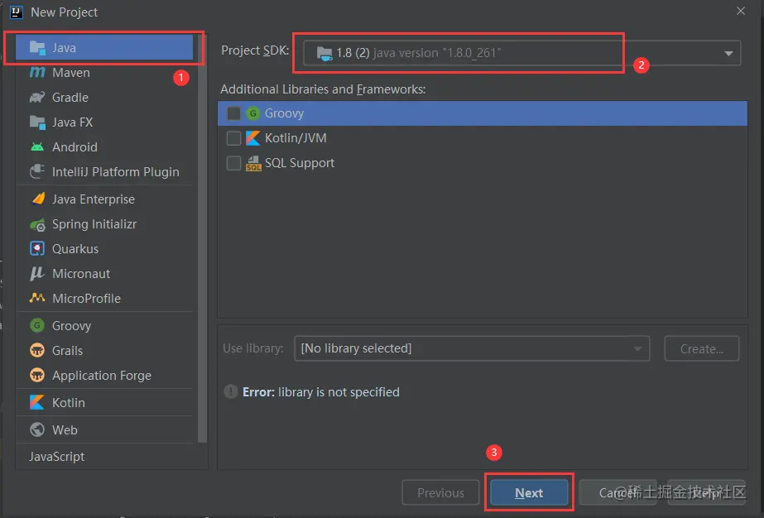This screenshot has width=764, height=518.
Task: Click the SQL Support icon
Action: 253,163
